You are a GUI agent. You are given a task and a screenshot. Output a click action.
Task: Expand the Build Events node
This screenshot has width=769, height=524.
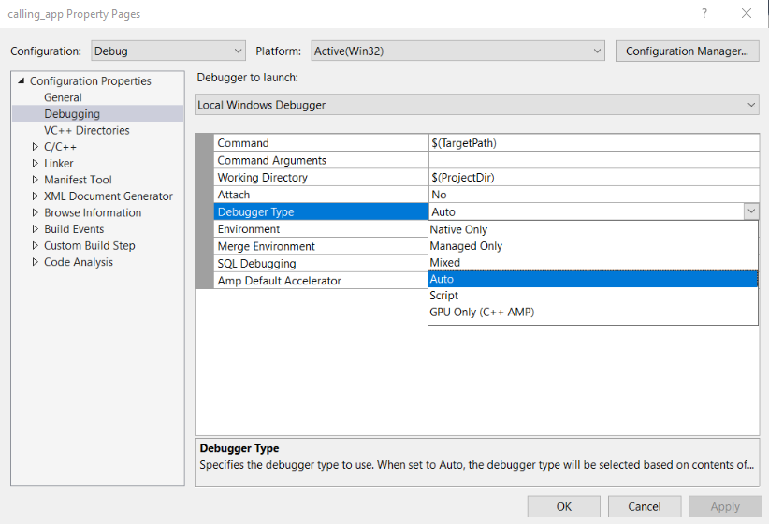(36, 229)
